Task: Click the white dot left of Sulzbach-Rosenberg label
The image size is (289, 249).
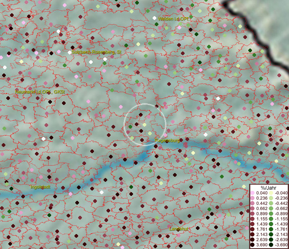Action: [69, 52]
